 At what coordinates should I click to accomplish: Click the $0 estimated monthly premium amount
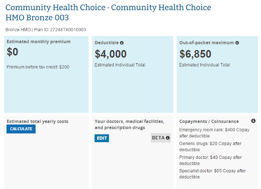(x=13, y=52)
